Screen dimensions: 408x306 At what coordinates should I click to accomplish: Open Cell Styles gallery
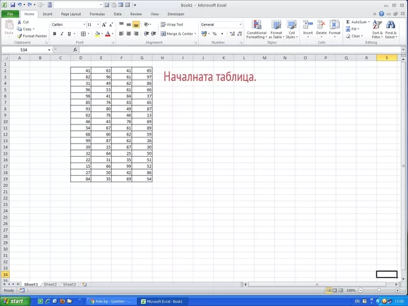coord(292,30)
